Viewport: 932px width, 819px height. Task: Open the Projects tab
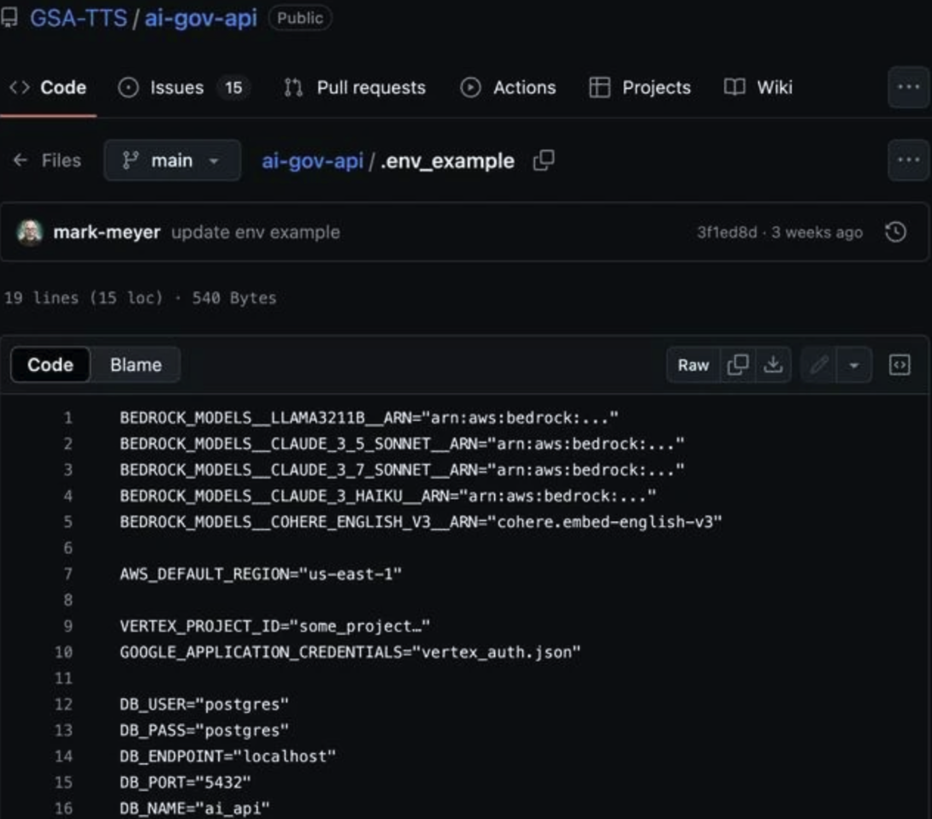(640, 88)
